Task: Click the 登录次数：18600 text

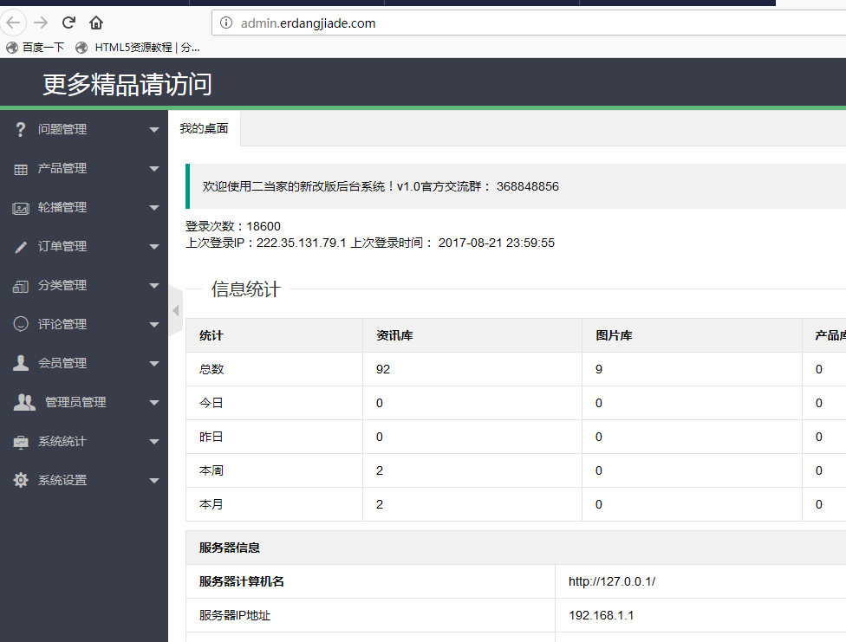Action: pos(233,226)
